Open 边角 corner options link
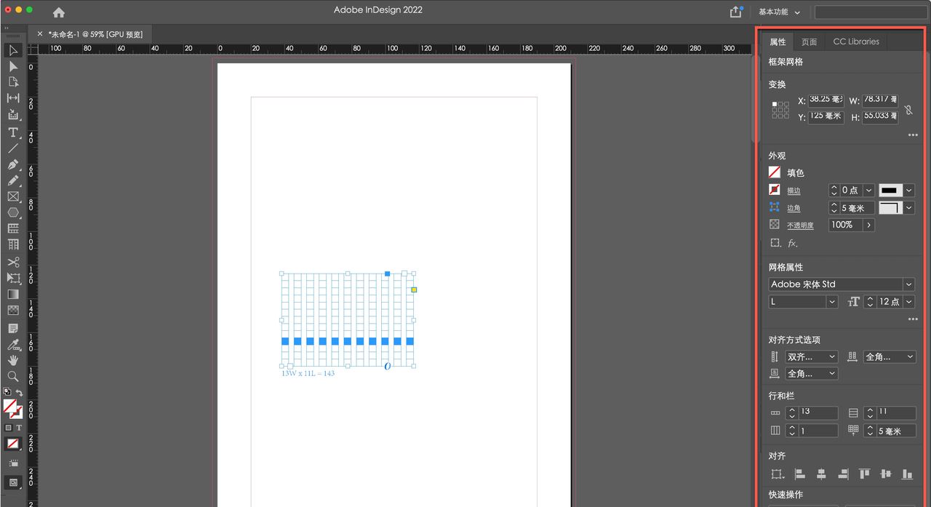931x507 pixels. [794, 208]
